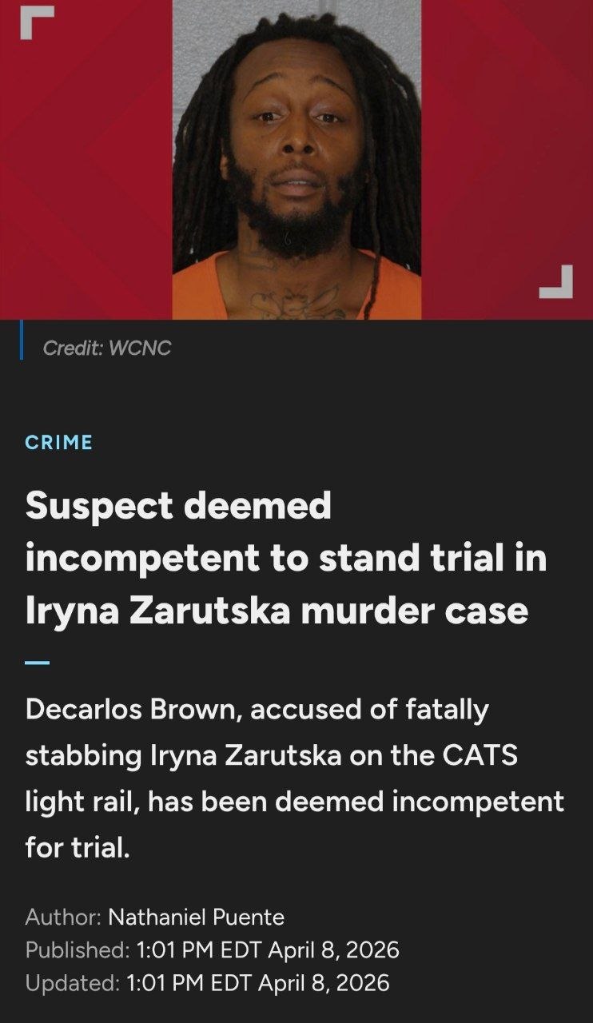Open the CRIME category link
593x1023 pixels.
coord(59,442)
